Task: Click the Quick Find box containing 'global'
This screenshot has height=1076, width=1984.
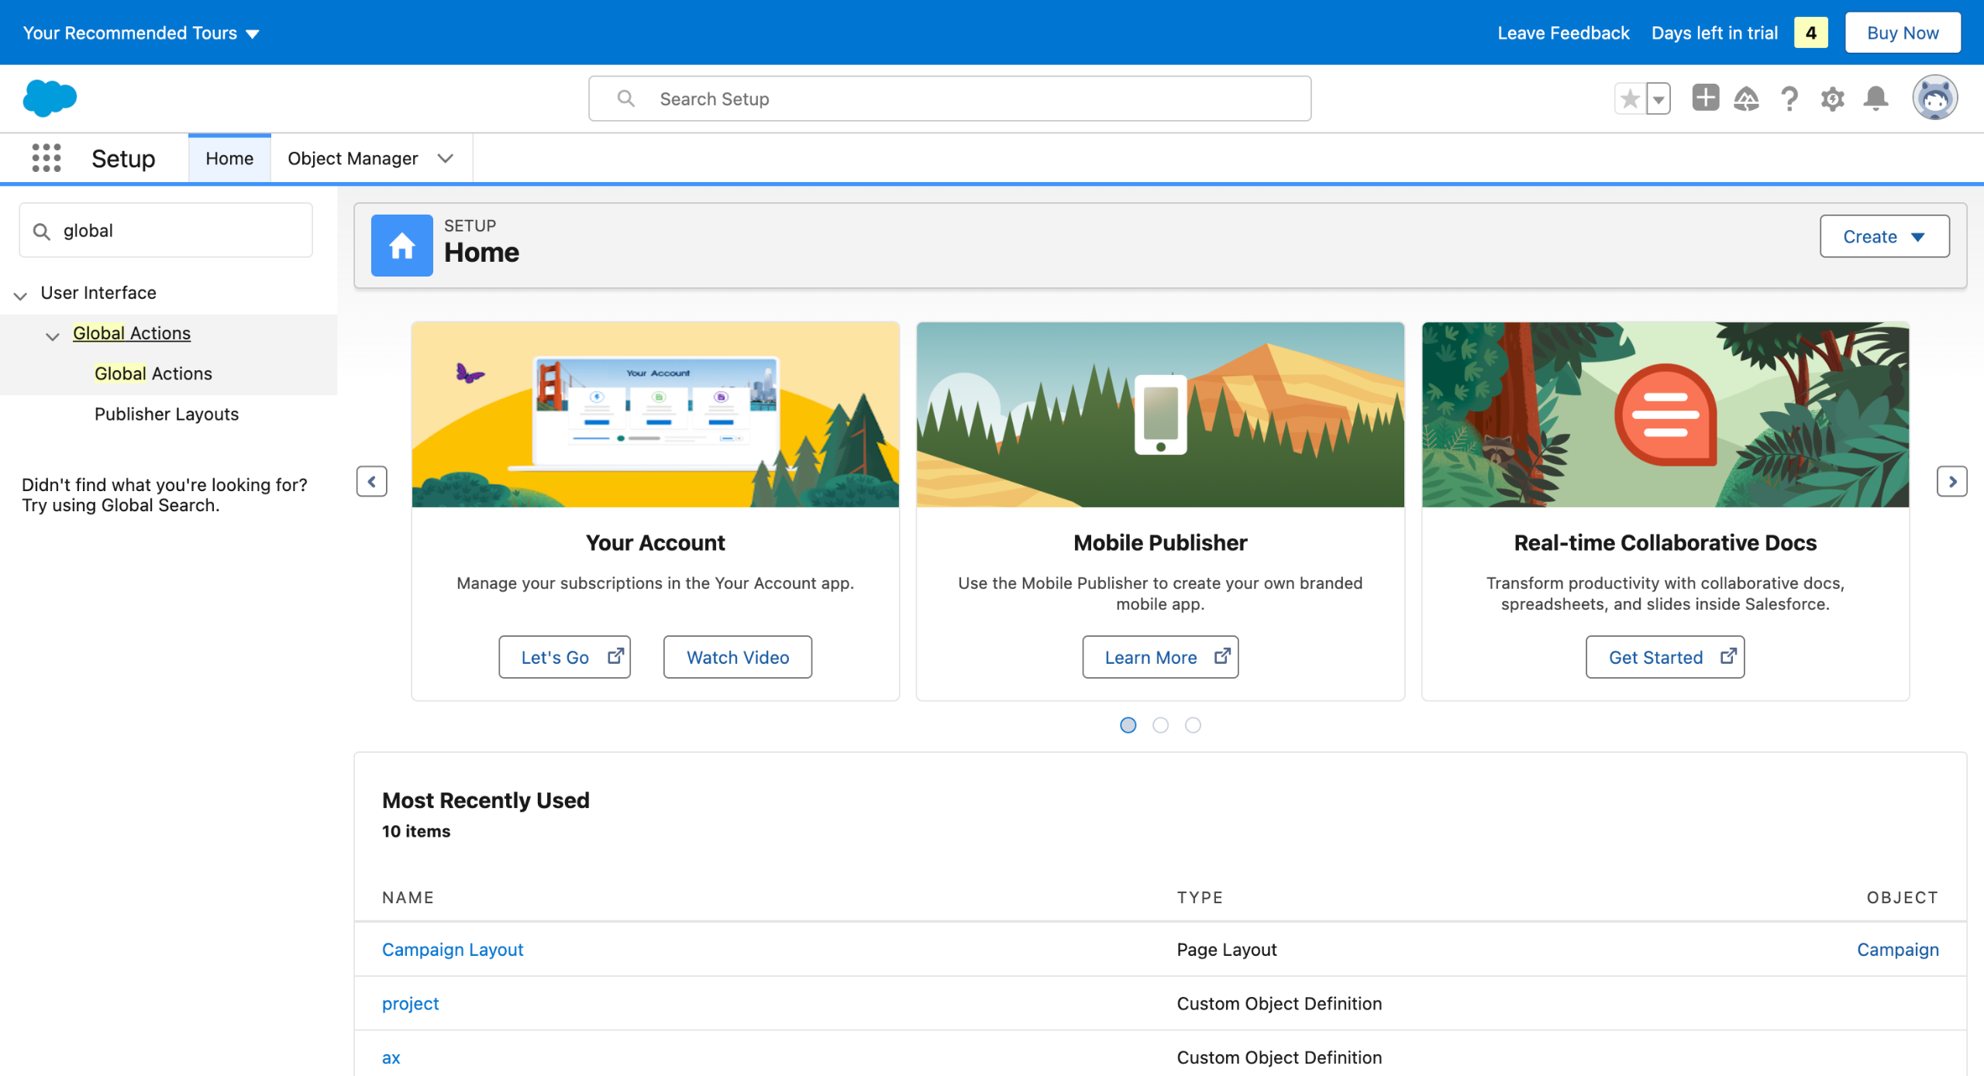Action: (166, 230)
